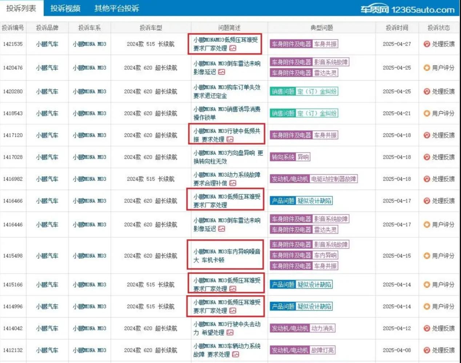This screenshot has width=461, height=363.
Task: Click the 雷达失灵 tag for complaint 1420476
Action: [325, 73]
